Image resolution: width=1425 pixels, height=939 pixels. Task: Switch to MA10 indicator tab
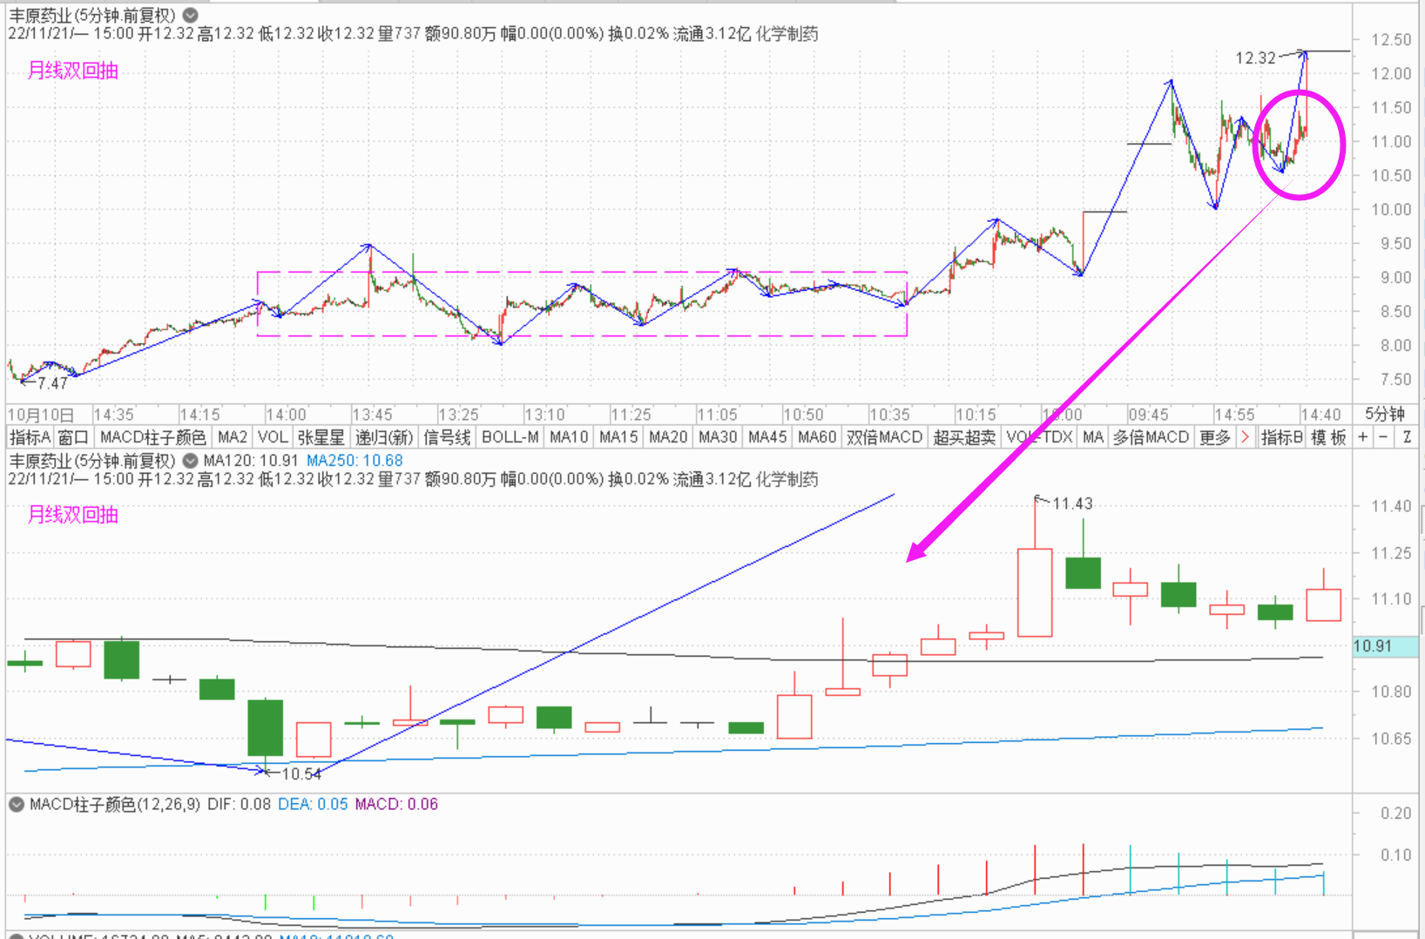click(570, 437)
